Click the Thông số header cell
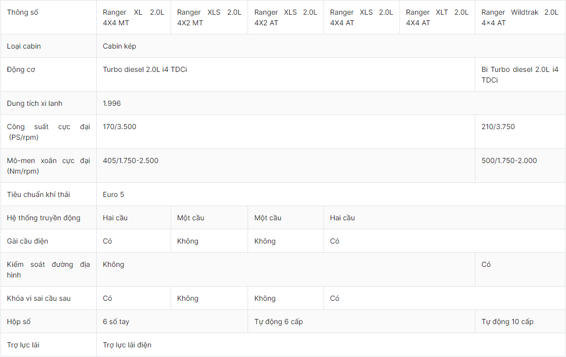 23,12
